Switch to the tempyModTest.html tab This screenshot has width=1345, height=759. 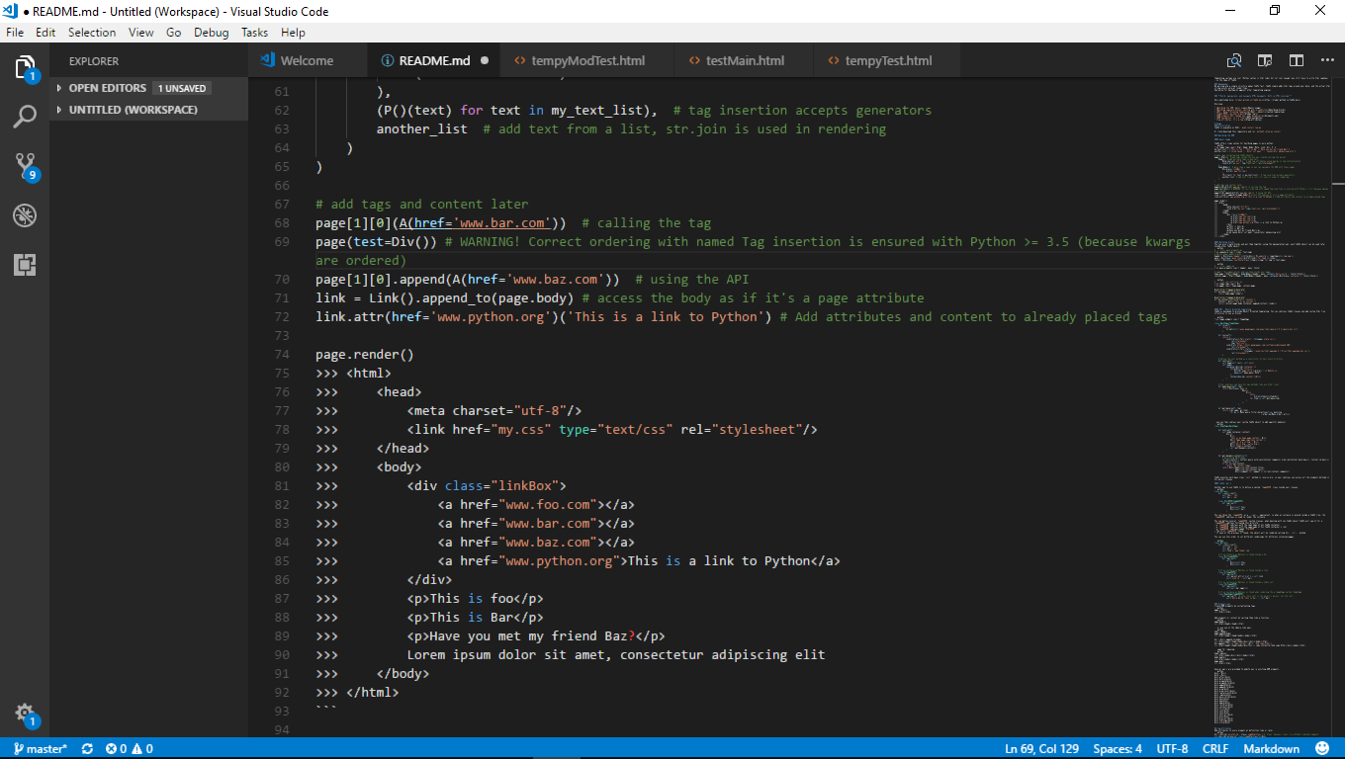(x=588, y=60)
